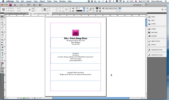
Task: Open Adobe Bridge from application bar
Action: click(x=15, y=5)
